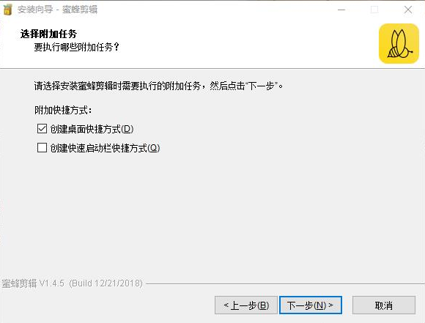Close the 安装向导 window with X

(408, 10)
